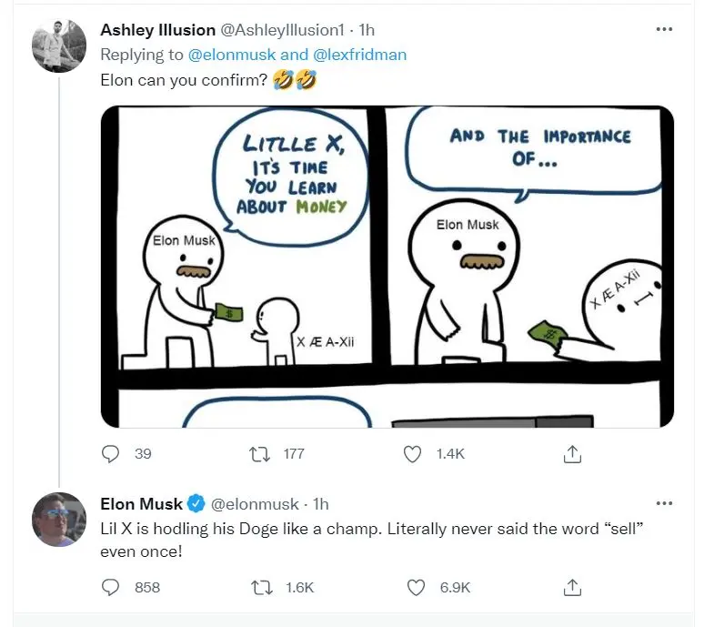The height and width of the screenshot is (627, 704).
Task: Share Ashley Illusion's tweet
Action: [x=572, y=453]
